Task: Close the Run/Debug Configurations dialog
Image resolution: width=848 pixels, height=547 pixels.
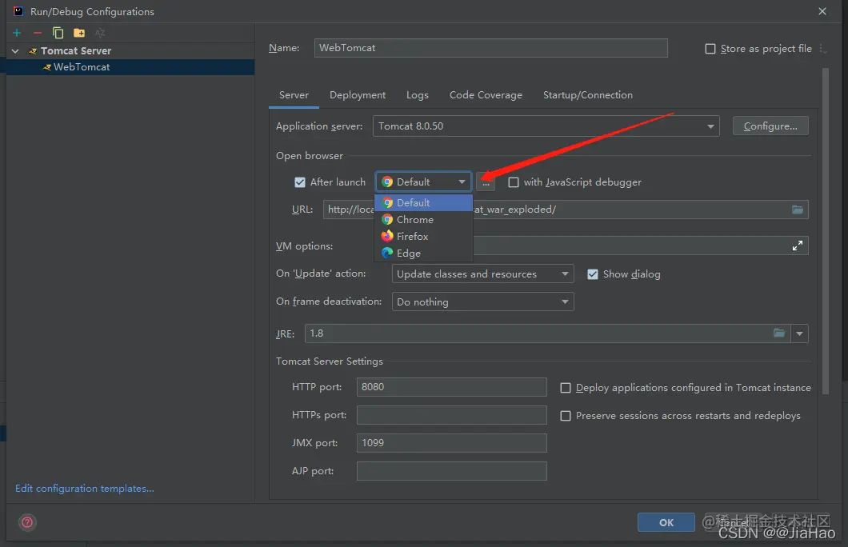Action: click(x=822, y=11)
